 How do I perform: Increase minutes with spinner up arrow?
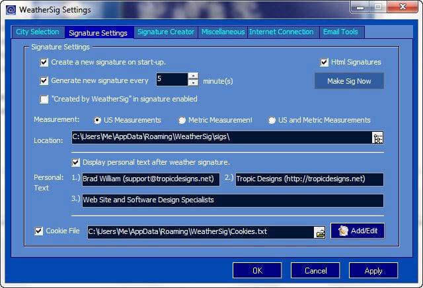pyautogui.click(x=193, y=76)
